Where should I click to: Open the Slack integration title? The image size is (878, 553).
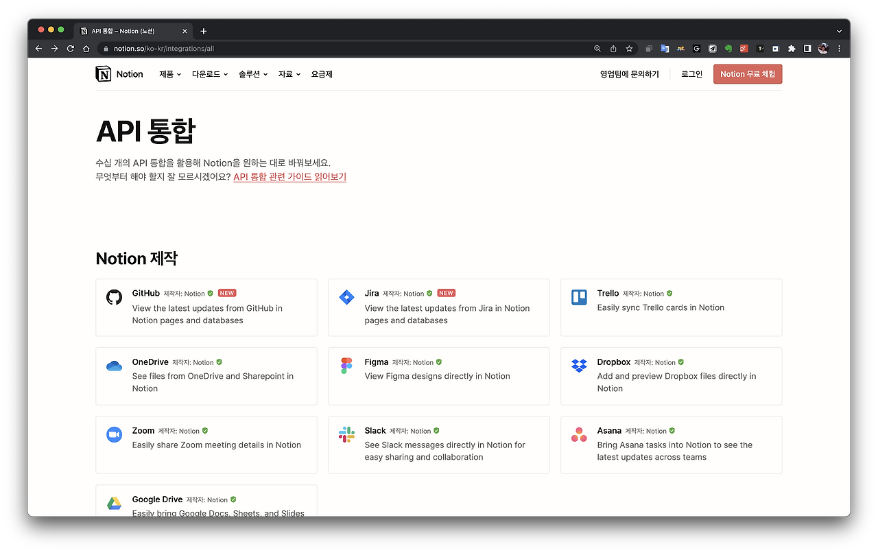coord(375,430)
